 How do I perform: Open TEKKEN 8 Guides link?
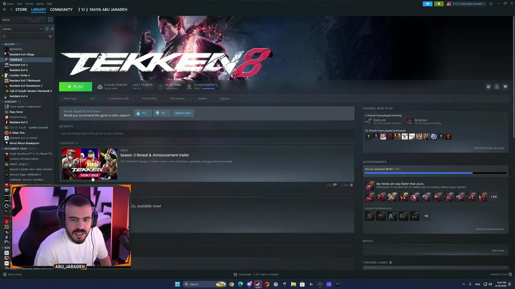click(202, 98)
